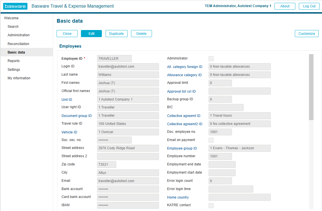The width and height of the screenshot is (322, 211).
Task: Open the Reconciliation menu item
Action: [x=18, y=44]
